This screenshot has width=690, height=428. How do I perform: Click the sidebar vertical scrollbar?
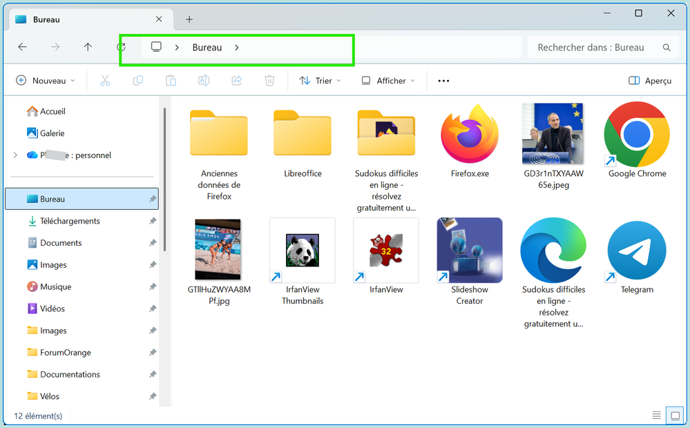coord(164,179)
